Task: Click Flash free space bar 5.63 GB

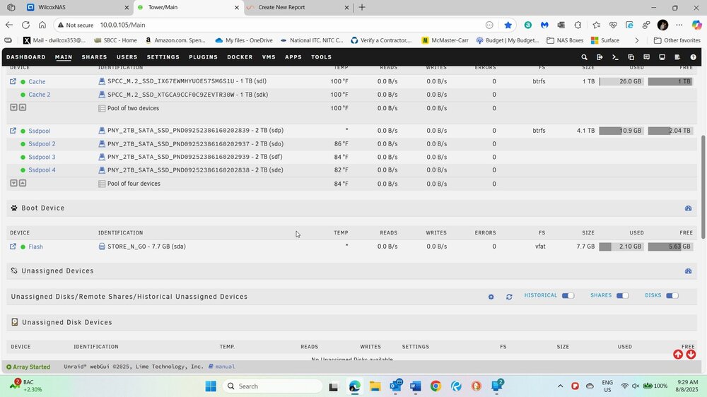Action: click(670, 247)
